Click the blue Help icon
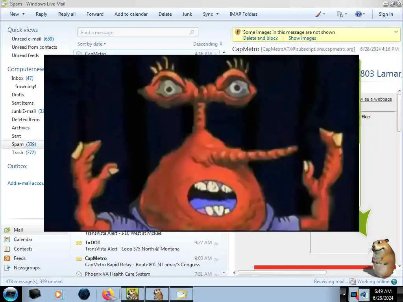403x302 pixels. tap(358, 14)
